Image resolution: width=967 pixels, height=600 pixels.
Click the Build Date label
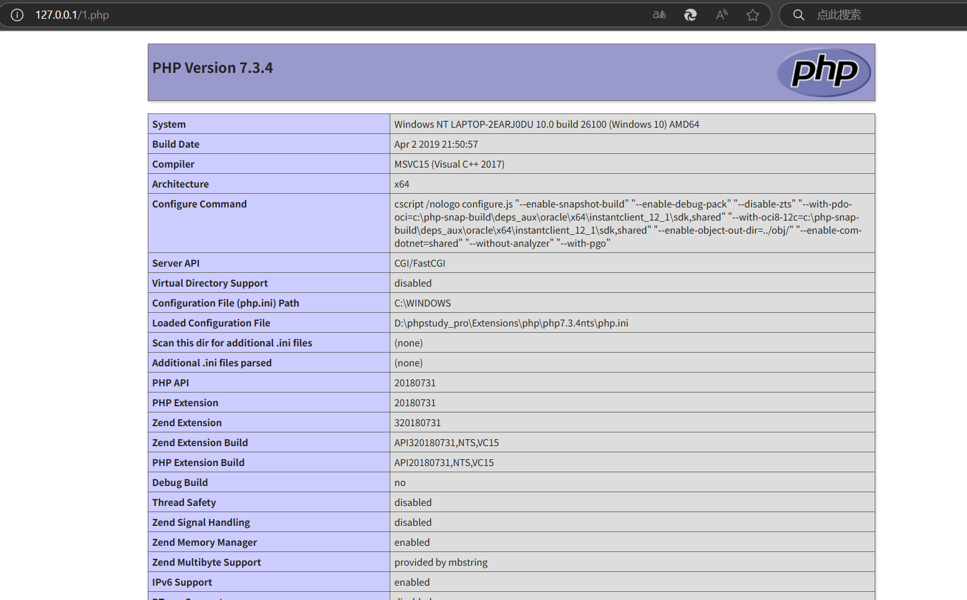pos(176,144)
